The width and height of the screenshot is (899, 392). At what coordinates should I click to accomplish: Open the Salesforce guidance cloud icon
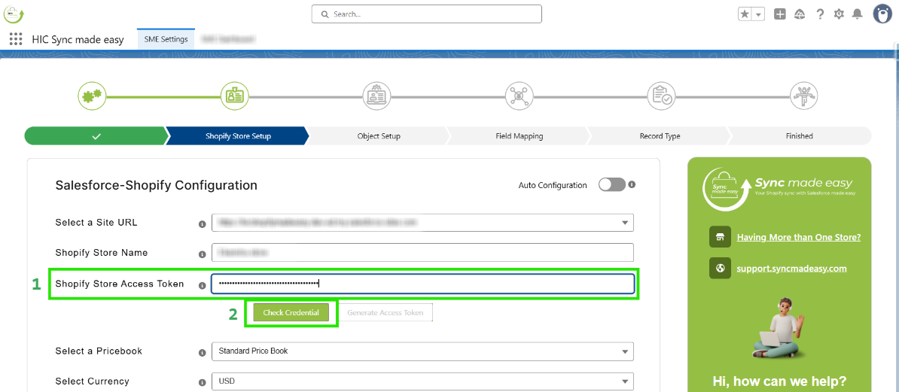point(800,14)
